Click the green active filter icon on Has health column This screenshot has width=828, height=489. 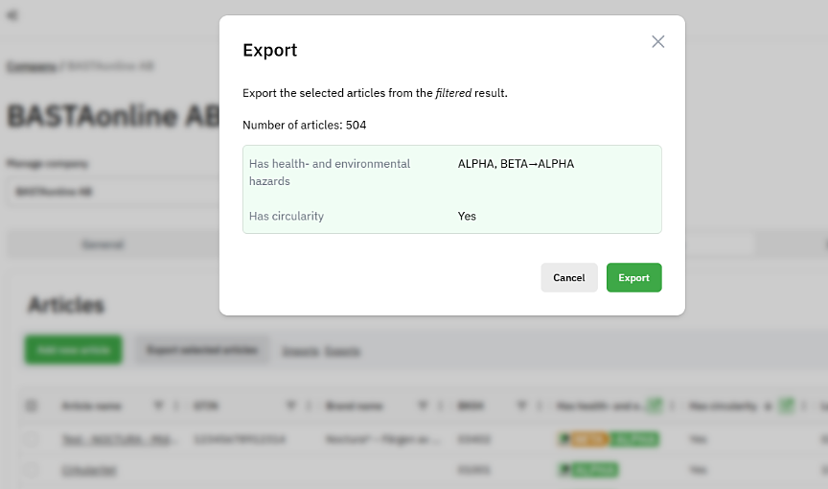pos(655,406)
